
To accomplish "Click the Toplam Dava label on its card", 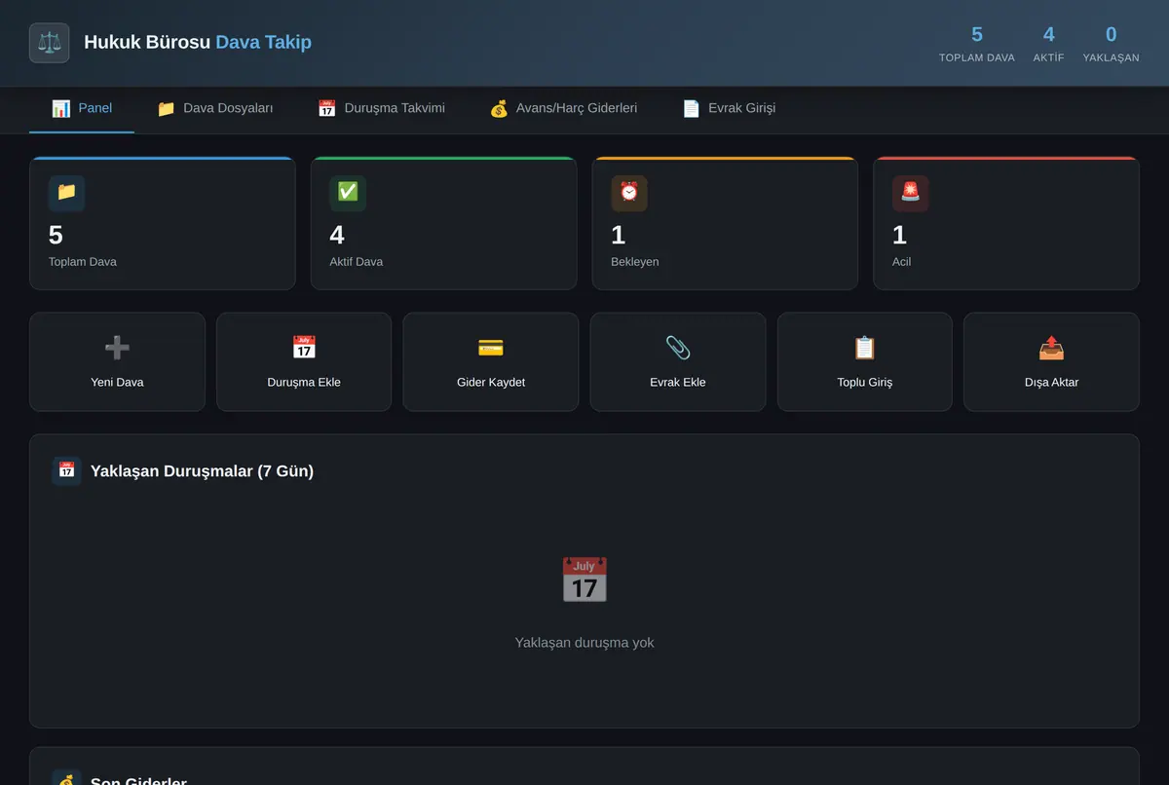I will coord(83,262).
